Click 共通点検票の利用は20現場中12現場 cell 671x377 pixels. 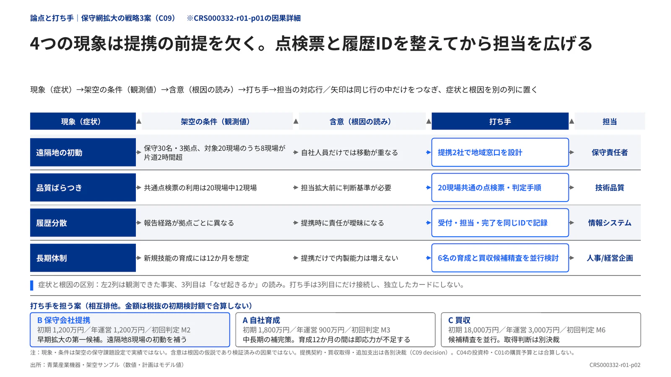coord(200,188)
